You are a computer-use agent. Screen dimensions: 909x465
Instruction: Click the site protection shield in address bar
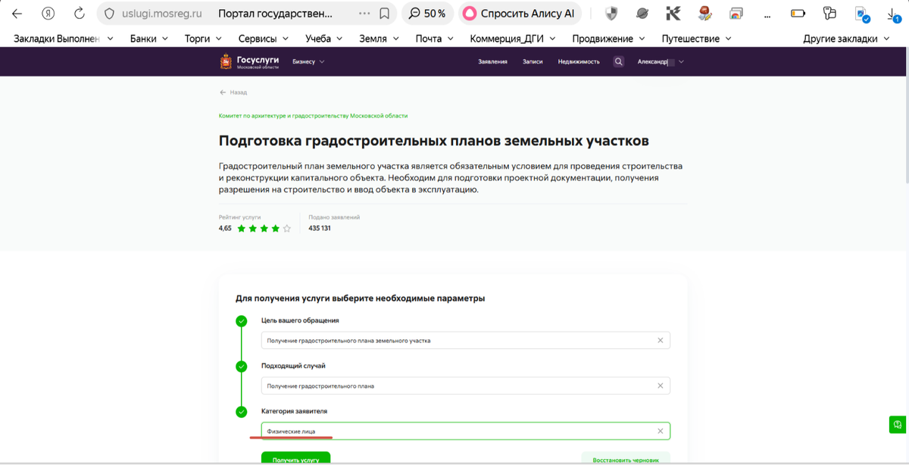point(108,14)
